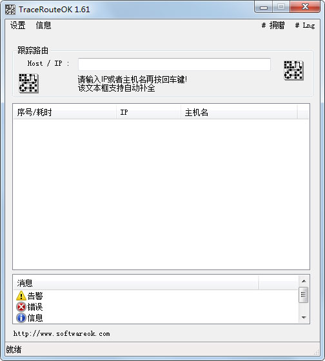Screen dimensions: 325x361
Task: Click the message list scroll down arrow
Action: point(304,317)
